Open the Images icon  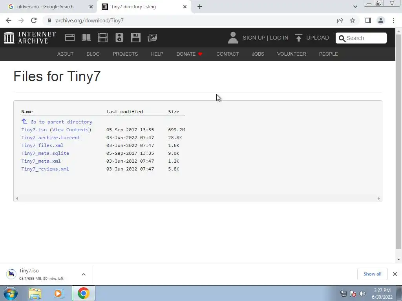[152, 38]
